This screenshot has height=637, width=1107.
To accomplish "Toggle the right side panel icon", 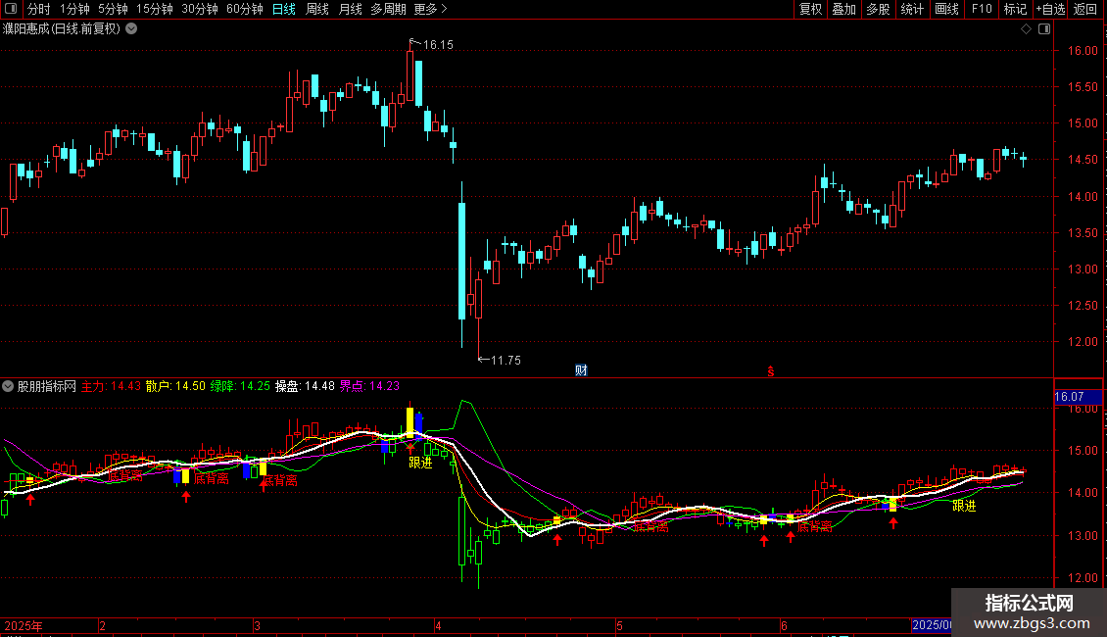I will pyautogui.click(x=1044, y=29).
